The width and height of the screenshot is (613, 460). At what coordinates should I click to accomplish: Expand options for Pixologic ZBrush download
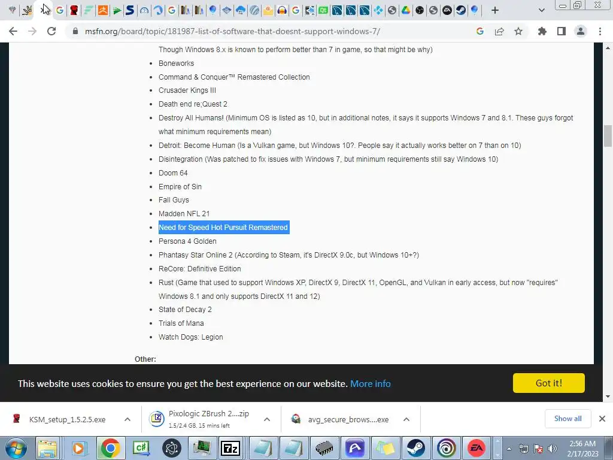click(267, 419)
